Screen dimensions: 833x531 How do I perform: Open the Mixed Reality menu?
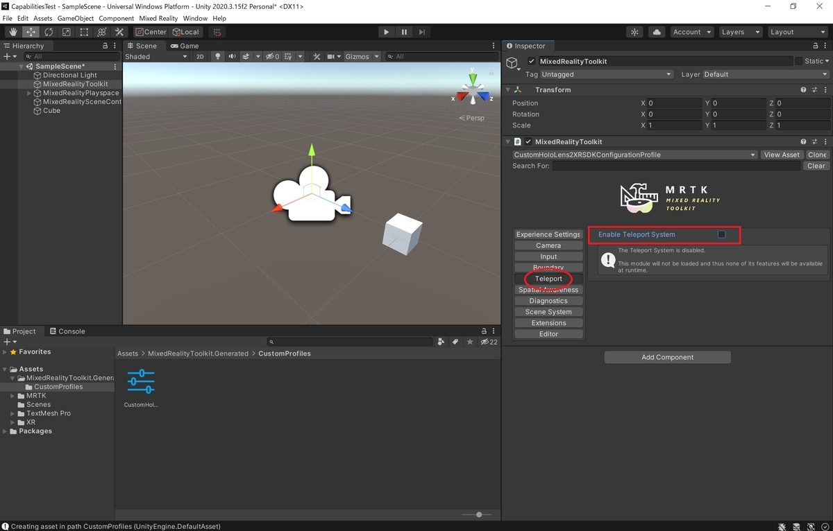click(158, 18)
